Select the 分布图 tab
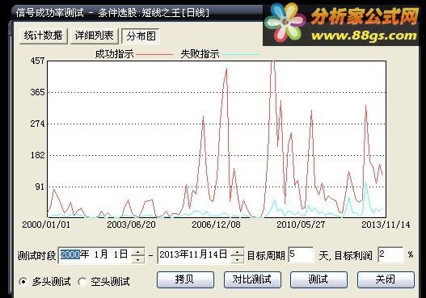This screenshot has height=298, width=426. pos(141,36)
